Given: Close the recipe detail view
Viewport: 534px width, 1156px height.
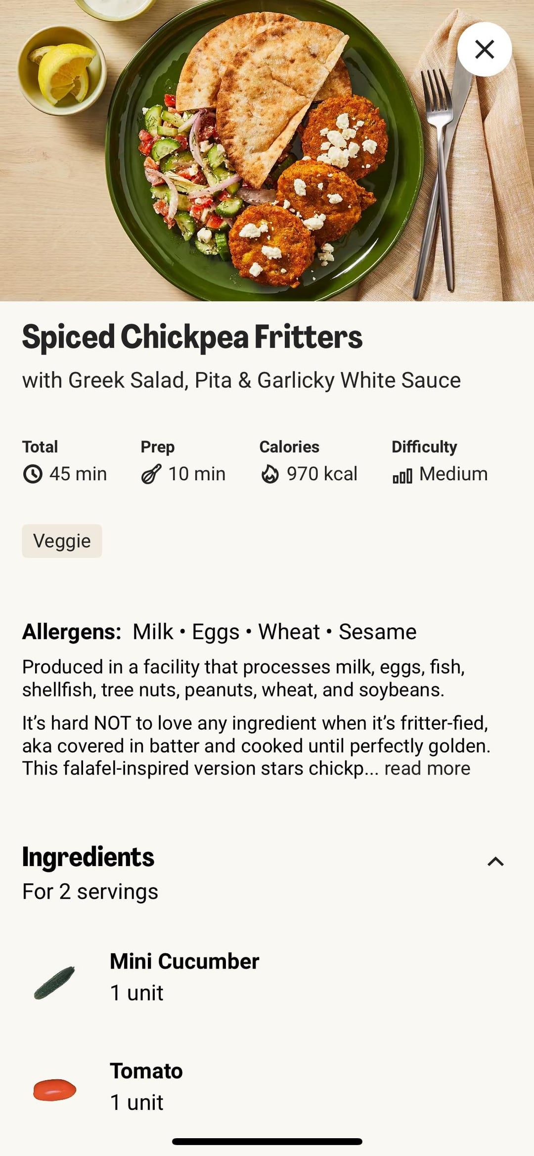Looking at the screenshot, I should [484, 49].
